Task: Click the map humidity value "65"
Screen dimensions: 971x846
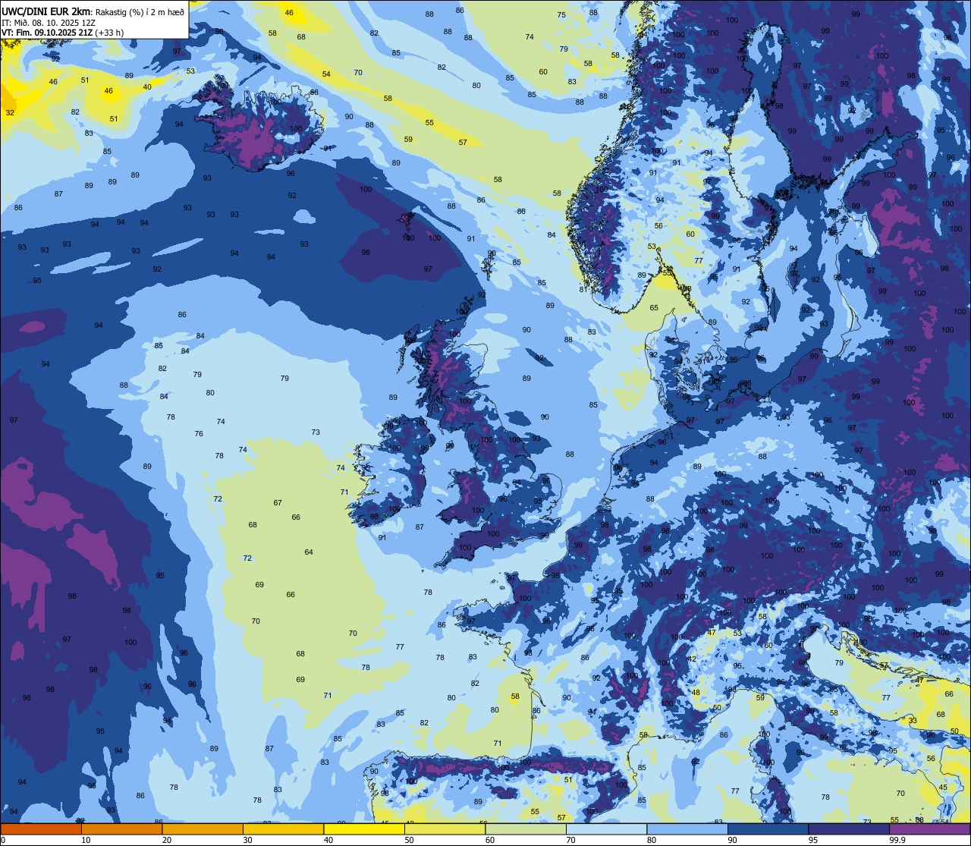Action: pyautogui.click(x=654, y=307)
